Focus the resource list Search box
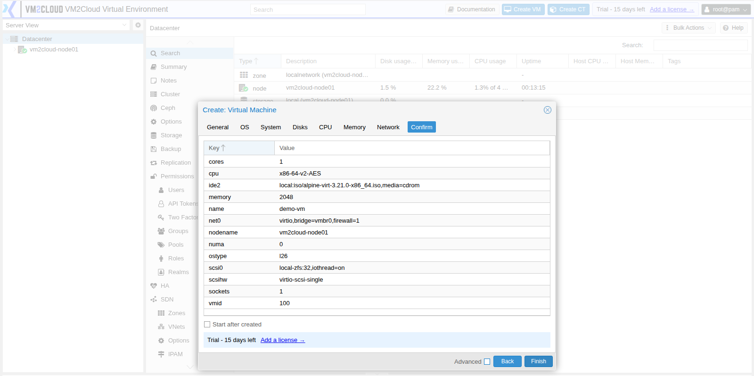This screenshot has height=376, width=754. 700,45
